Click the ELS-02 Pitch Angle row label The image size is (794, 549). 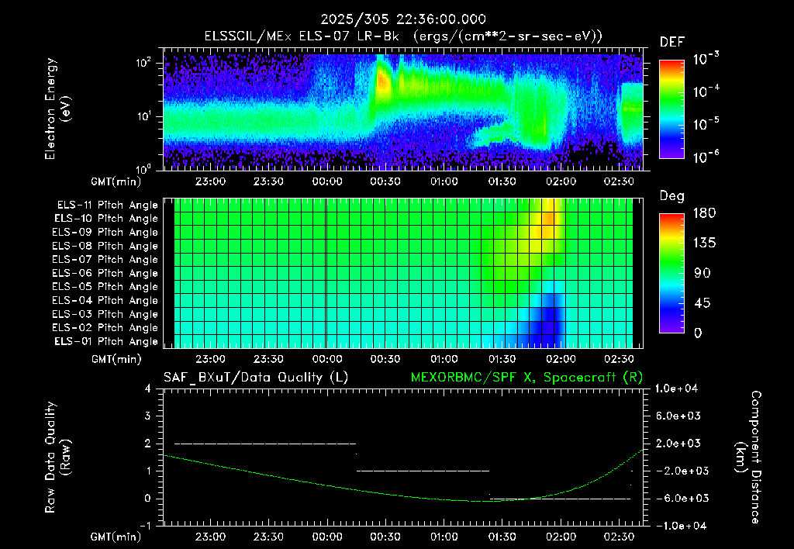pos(105,328)
